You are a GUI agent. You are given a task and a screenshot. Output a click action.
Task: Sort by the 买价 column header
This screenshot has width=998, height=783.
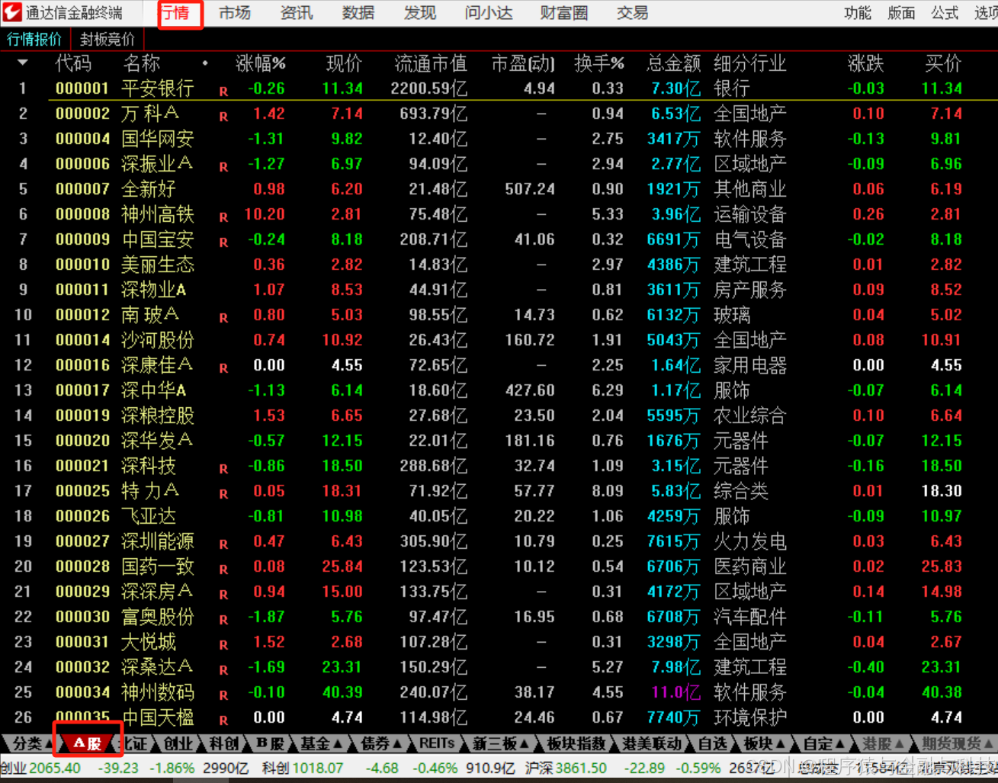[x=943, y=63]
